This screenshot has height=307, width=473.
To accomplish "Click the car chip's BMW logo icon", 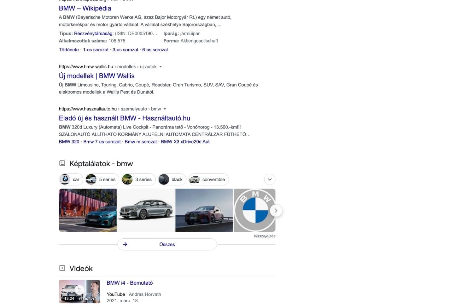I will pos(65,179).
